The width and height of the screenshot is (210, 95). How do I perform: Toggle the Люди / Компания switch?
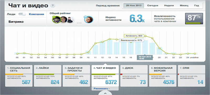(x=22, y=14)
